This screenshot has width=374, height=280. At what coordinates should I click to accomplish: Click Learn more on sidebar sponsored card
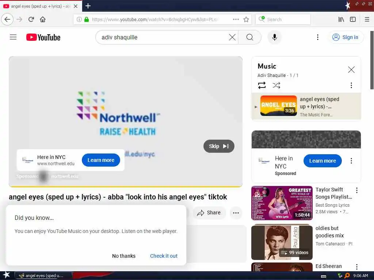pos(323,161)
